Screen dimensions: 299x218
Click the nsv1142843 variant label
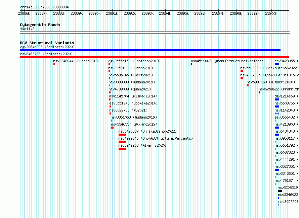(287, 110)
